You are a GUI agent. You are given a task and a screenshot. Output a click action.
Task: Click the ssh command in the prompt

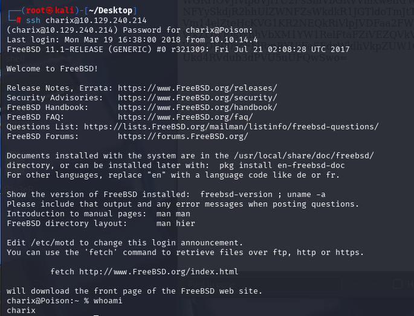coord(33,21)
